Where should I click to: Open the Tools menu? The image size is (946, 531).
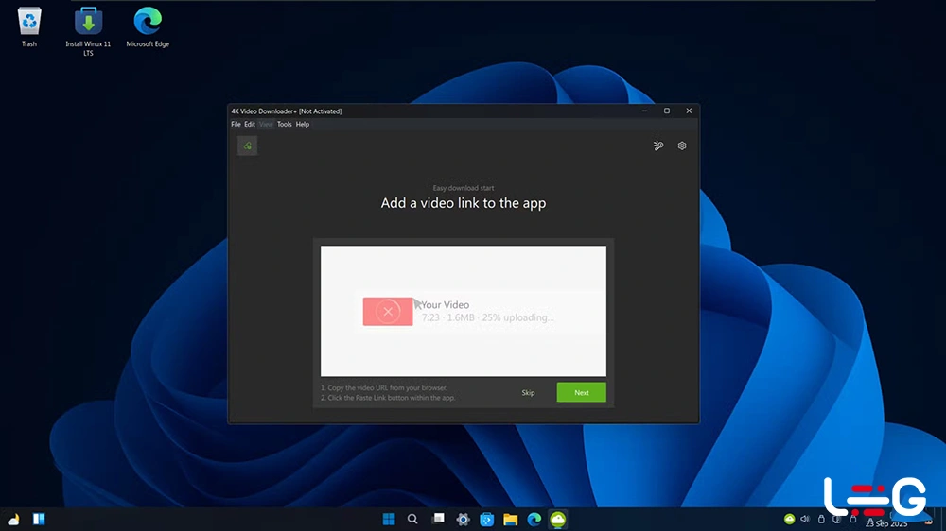[284, 125]
